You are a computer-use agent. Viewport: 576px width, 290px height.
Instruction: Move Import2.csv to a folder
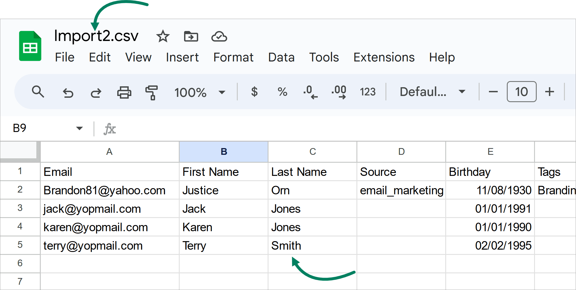[x=191, y=37]
